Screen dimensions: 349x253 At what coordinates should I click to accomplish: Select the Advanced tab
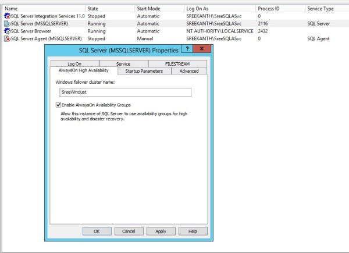tap(188, 71)
